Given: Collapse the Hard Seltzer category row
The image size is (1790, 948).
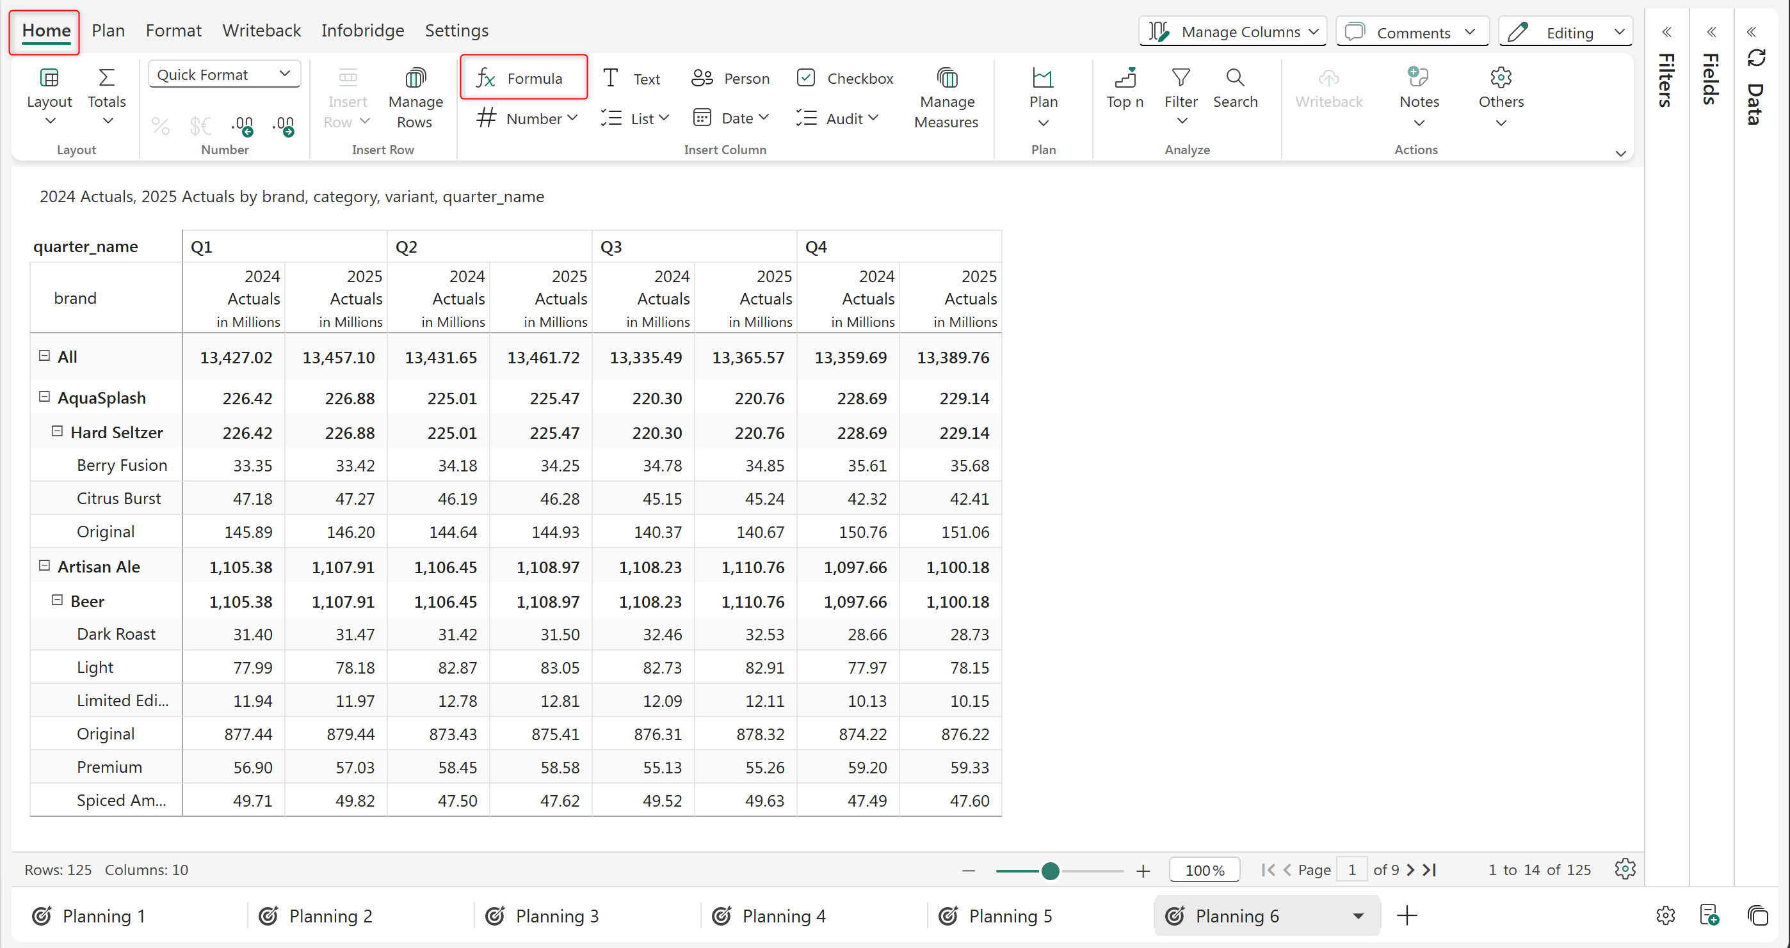Looking at the screenshot, I should [x=58, y=431].
